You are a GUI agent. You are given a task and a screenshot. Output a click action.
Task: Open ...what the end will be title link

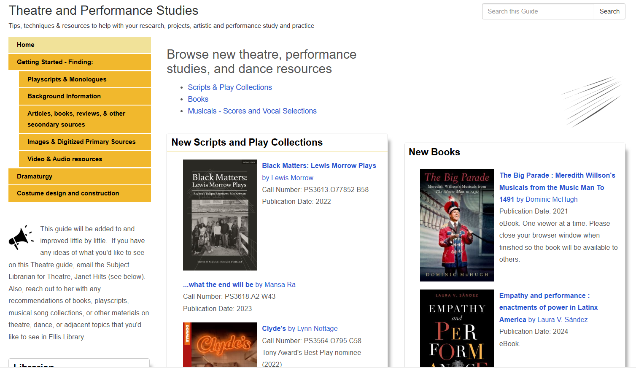[x=218, y=285]
